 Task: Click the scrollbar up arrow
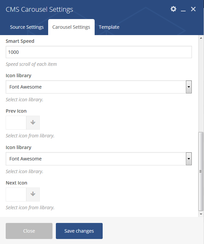tap(201, 38)
